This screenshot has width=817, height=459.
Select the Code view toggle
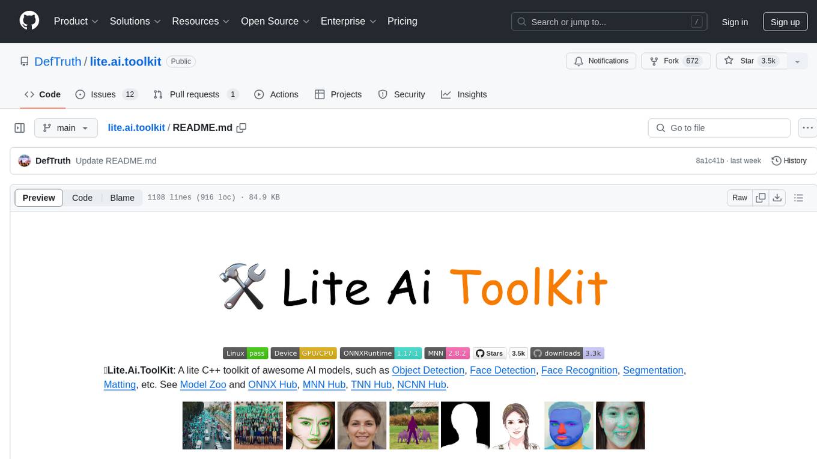[82, 198]
